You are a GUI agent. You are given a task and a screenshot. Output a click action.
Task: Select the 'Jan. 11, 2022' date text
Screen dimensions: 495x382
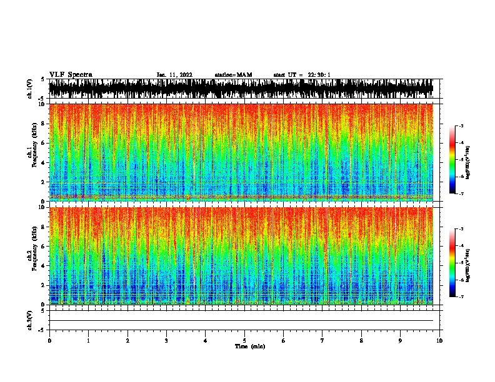(174, 75)
